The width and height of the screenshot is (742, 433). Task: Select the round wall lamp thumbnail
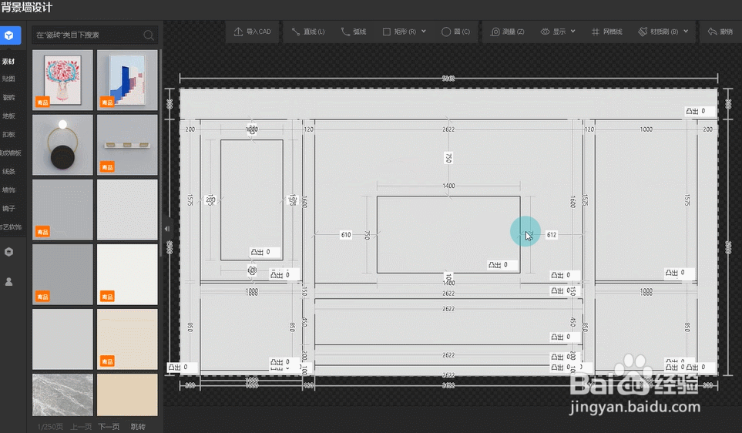point(62,145)
